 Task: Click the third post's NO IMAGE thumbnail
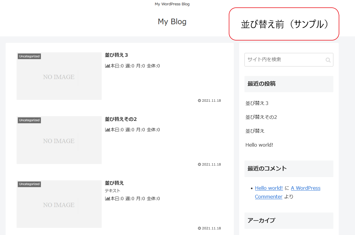click(59, 205)
